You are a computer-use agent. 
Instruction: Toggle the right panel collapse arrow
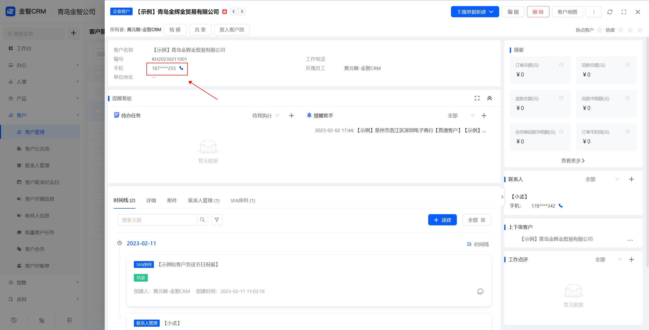502,197
